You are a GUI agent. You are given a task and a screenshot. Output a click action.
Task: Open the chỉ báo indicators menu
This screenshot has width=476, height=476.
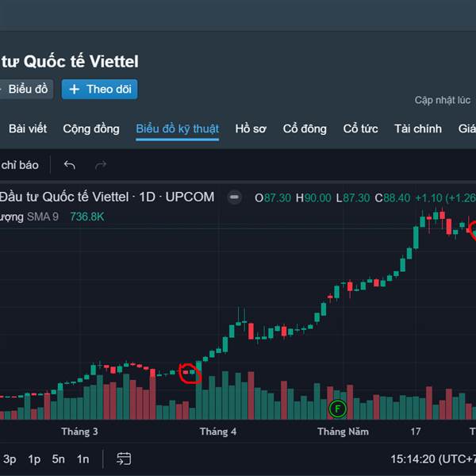(x=20, y=165)
